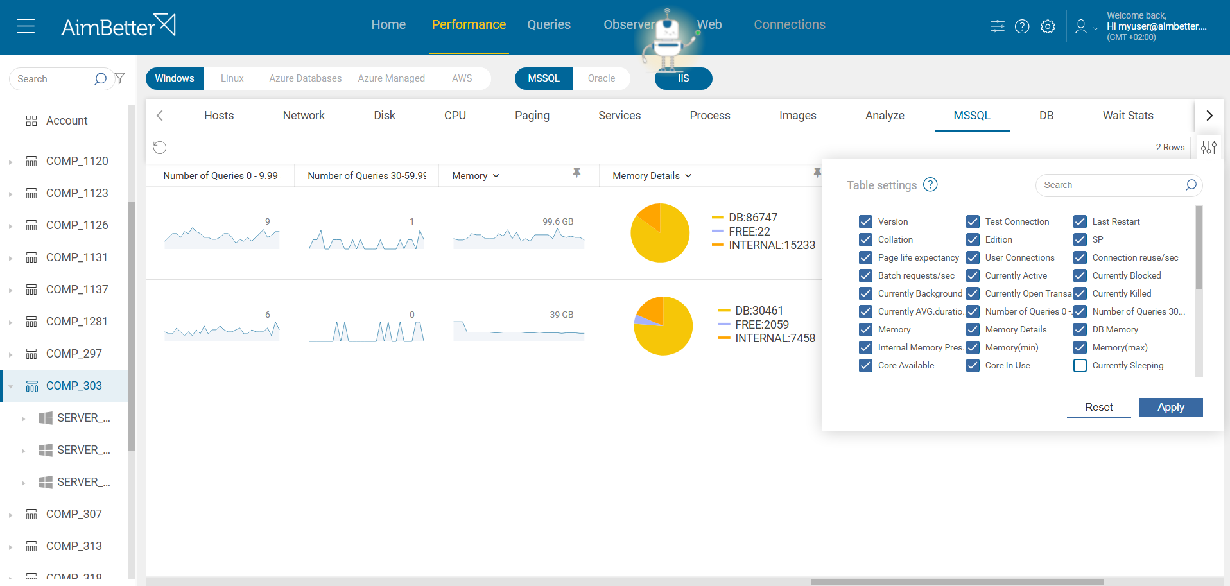The image size is (1230, 586).
Task: Click the first row memory pie chart
Action: [660, 233]
